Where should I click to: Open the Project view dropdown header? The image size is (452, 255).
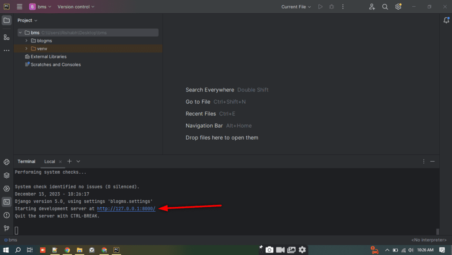click(27, 20)
